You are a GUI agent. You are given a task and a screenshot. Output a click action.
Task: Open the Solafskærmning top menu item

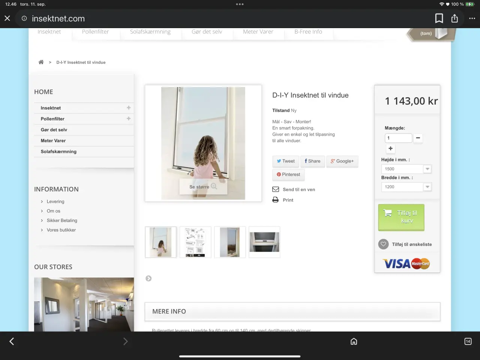pos(150,32)
